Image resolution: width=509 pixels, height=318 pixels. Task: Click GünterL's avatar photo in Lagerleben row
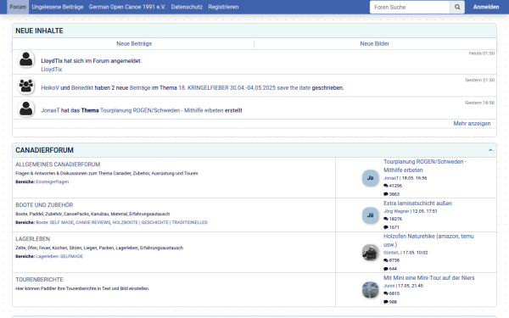click(x=370, y=253)
